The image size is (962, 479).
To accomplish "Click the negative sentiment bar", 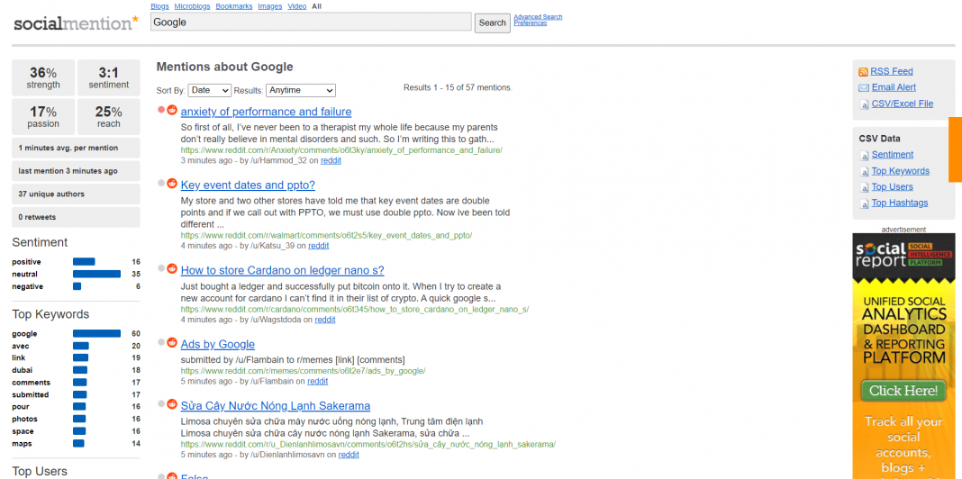I will click(77, 286).
